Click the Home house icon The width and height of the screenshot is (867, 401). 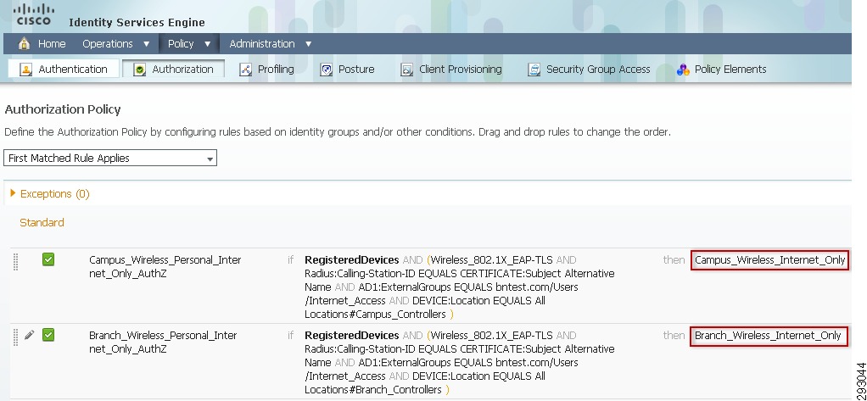coord(24,43)
